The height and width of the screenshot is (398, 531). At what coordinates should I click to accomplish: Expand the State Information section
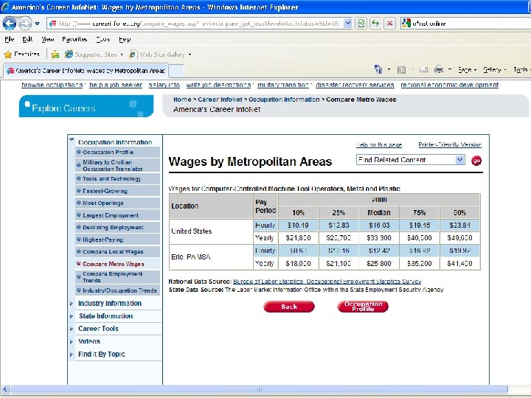click(72, 316)
